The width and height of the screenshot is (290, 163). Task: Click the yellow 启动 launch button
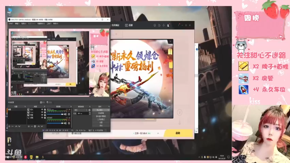pyautogui.click(x=178, y=133)
